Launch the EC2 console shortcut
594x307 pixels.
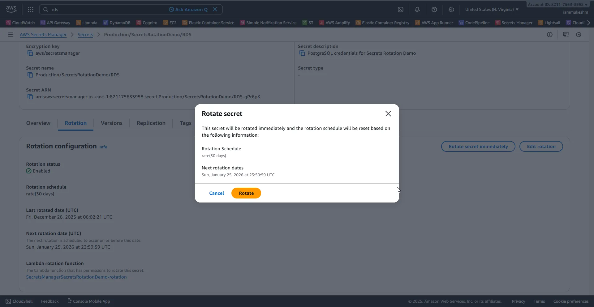tap(170, 23)
